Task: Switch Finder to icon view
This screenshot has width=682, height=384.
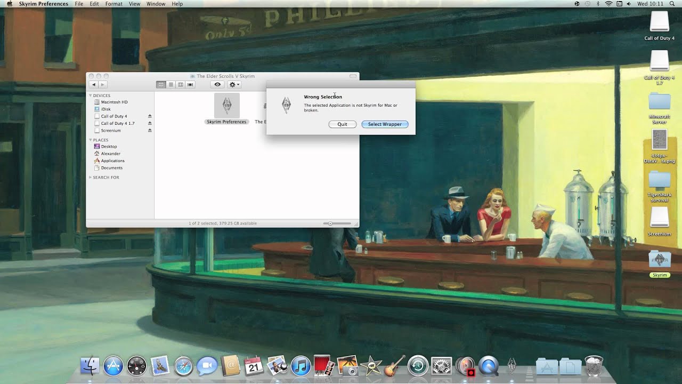Action: pyautogui.click(x=161, y=84)
